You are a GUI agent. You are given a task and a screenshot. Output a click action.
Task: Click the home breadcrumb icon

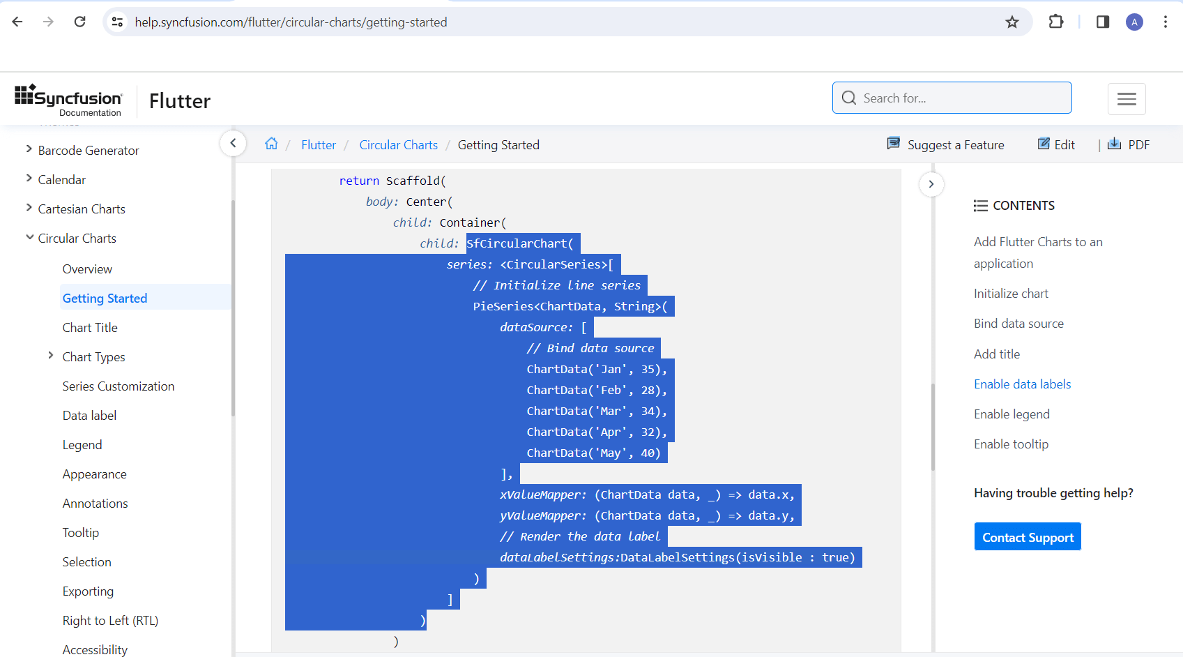tap(271, 144)
